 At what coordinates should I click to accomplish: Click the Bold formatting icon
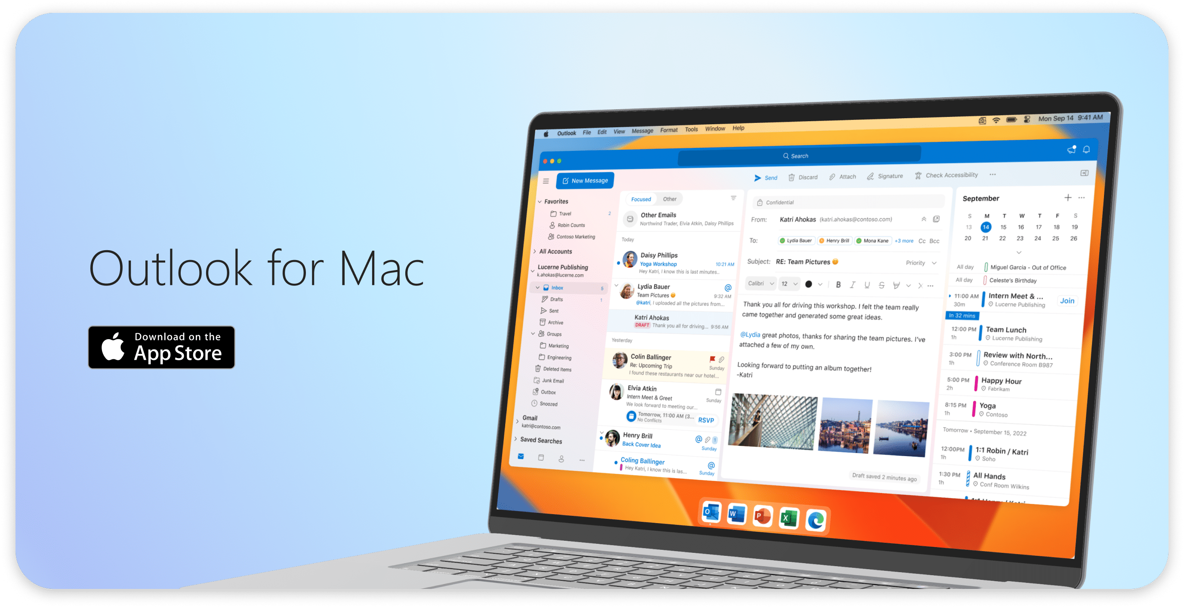836,286
